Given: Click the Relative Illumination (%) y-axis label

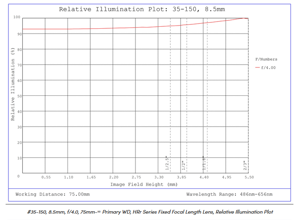Looking at the screenshot, I should (x=13, y=84).
